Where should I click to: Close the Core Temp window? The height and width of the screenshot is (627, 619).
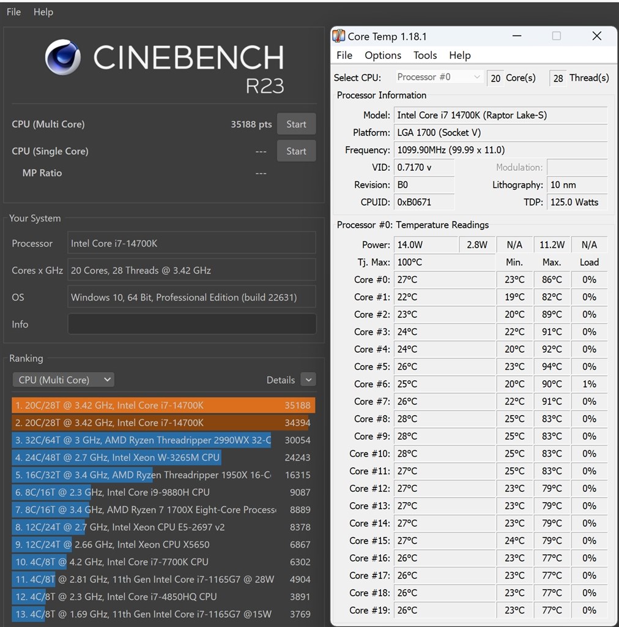tap(596, 36)
